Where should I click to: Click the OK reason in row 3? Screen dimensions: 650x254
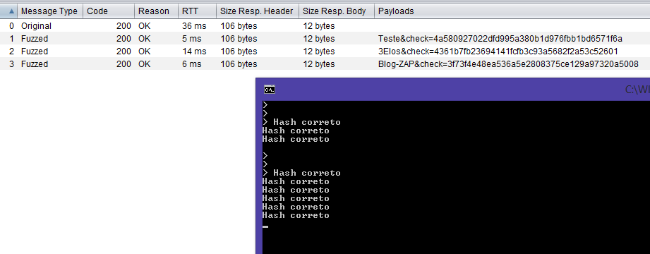(145, 64)
